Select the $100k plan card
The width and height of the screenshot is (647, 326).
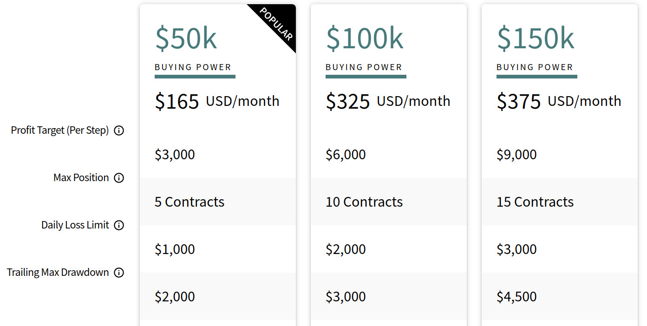(388, 163)
